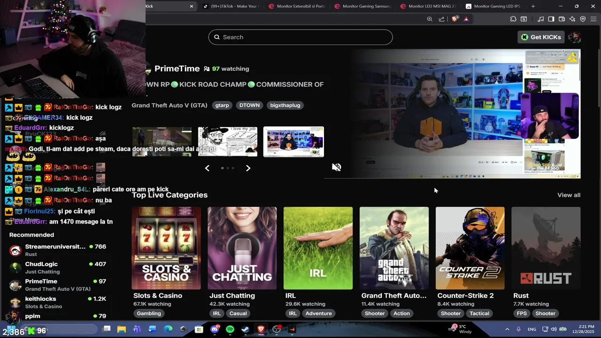Open Steam from the taskbar

click(245, 329)
